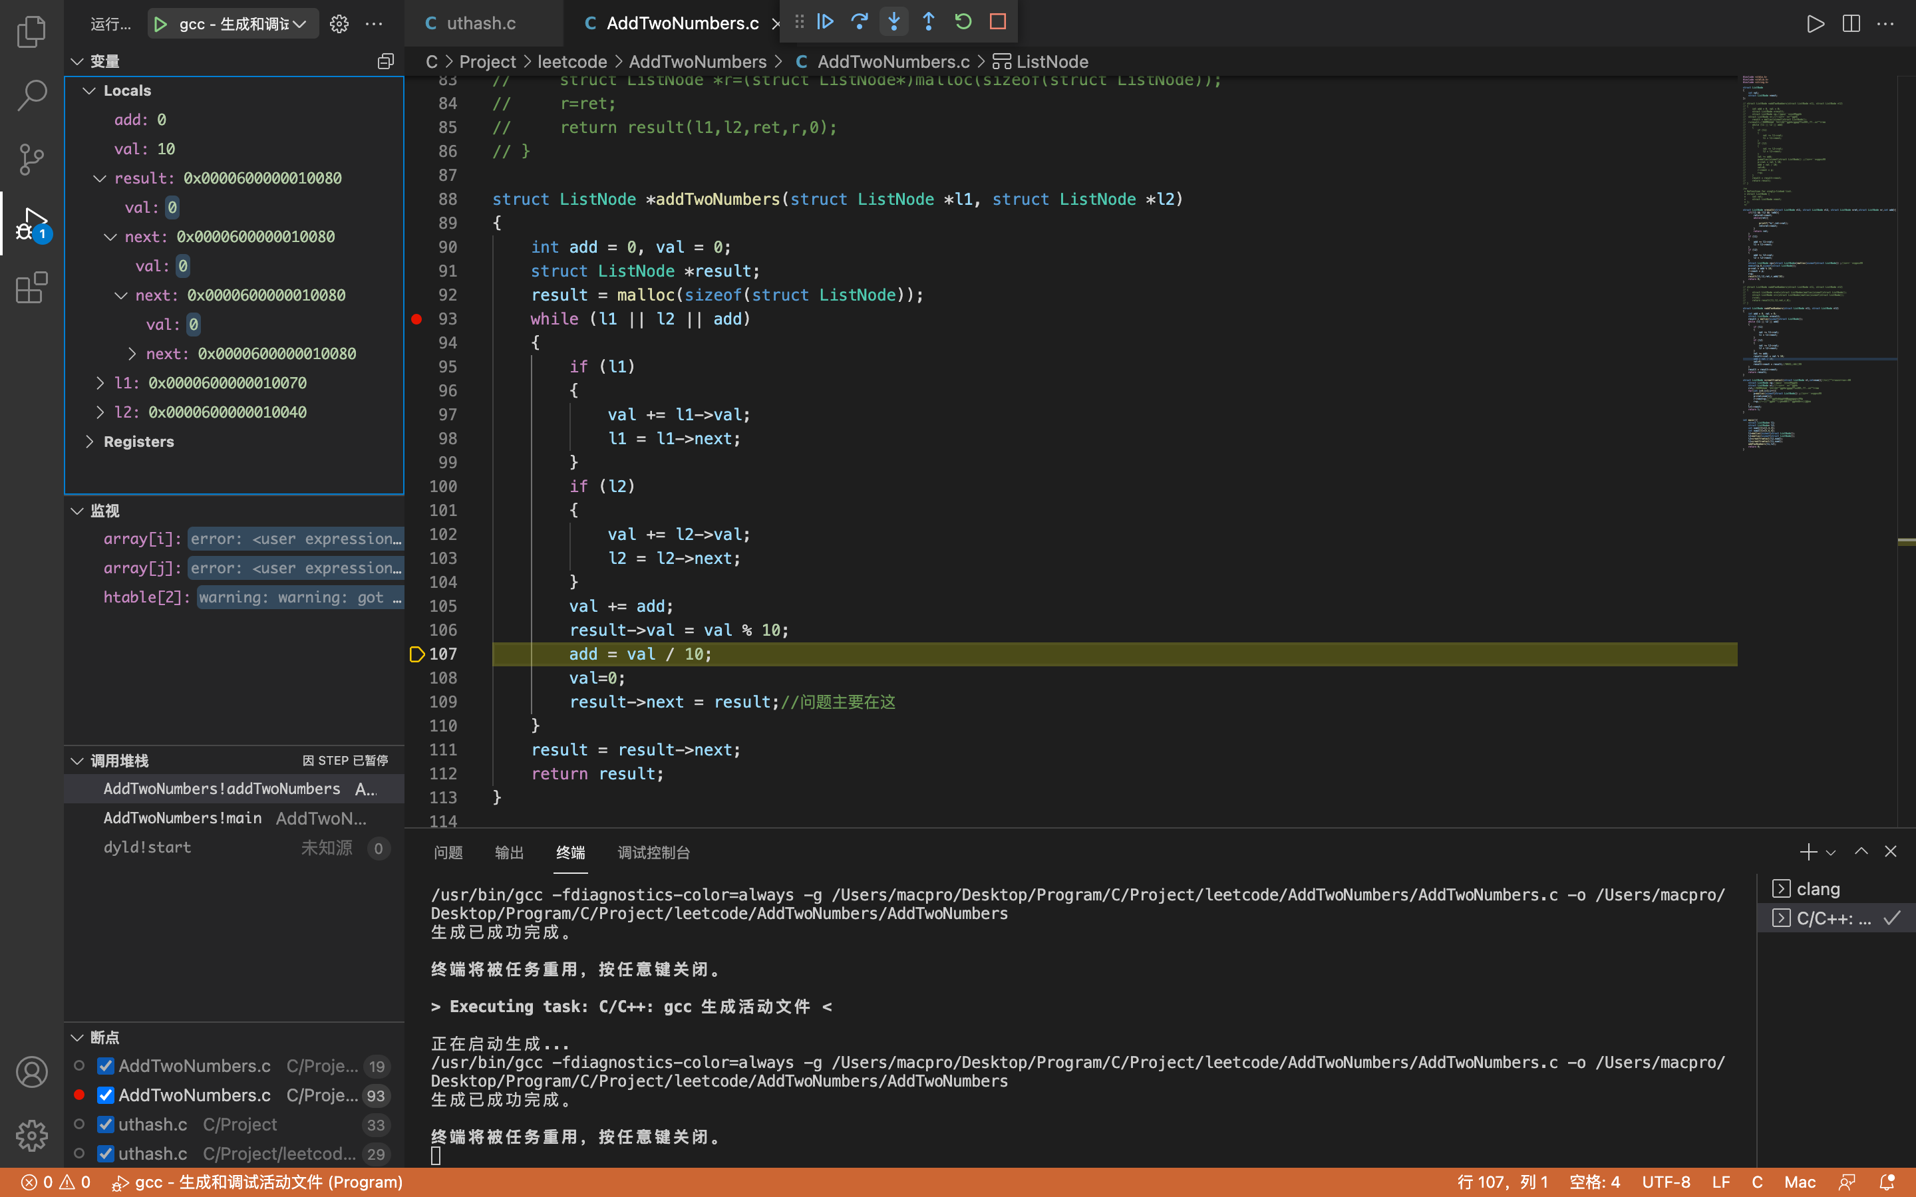Open the 调试控制台 panel tab
The width and height of the screenshot is (1916, 1197).
pyautogui.click(x=653, y=853)
